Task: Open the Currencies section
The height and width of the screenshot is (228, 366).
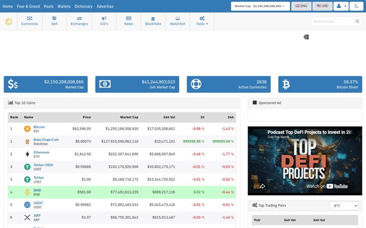Action: (29, 21)
